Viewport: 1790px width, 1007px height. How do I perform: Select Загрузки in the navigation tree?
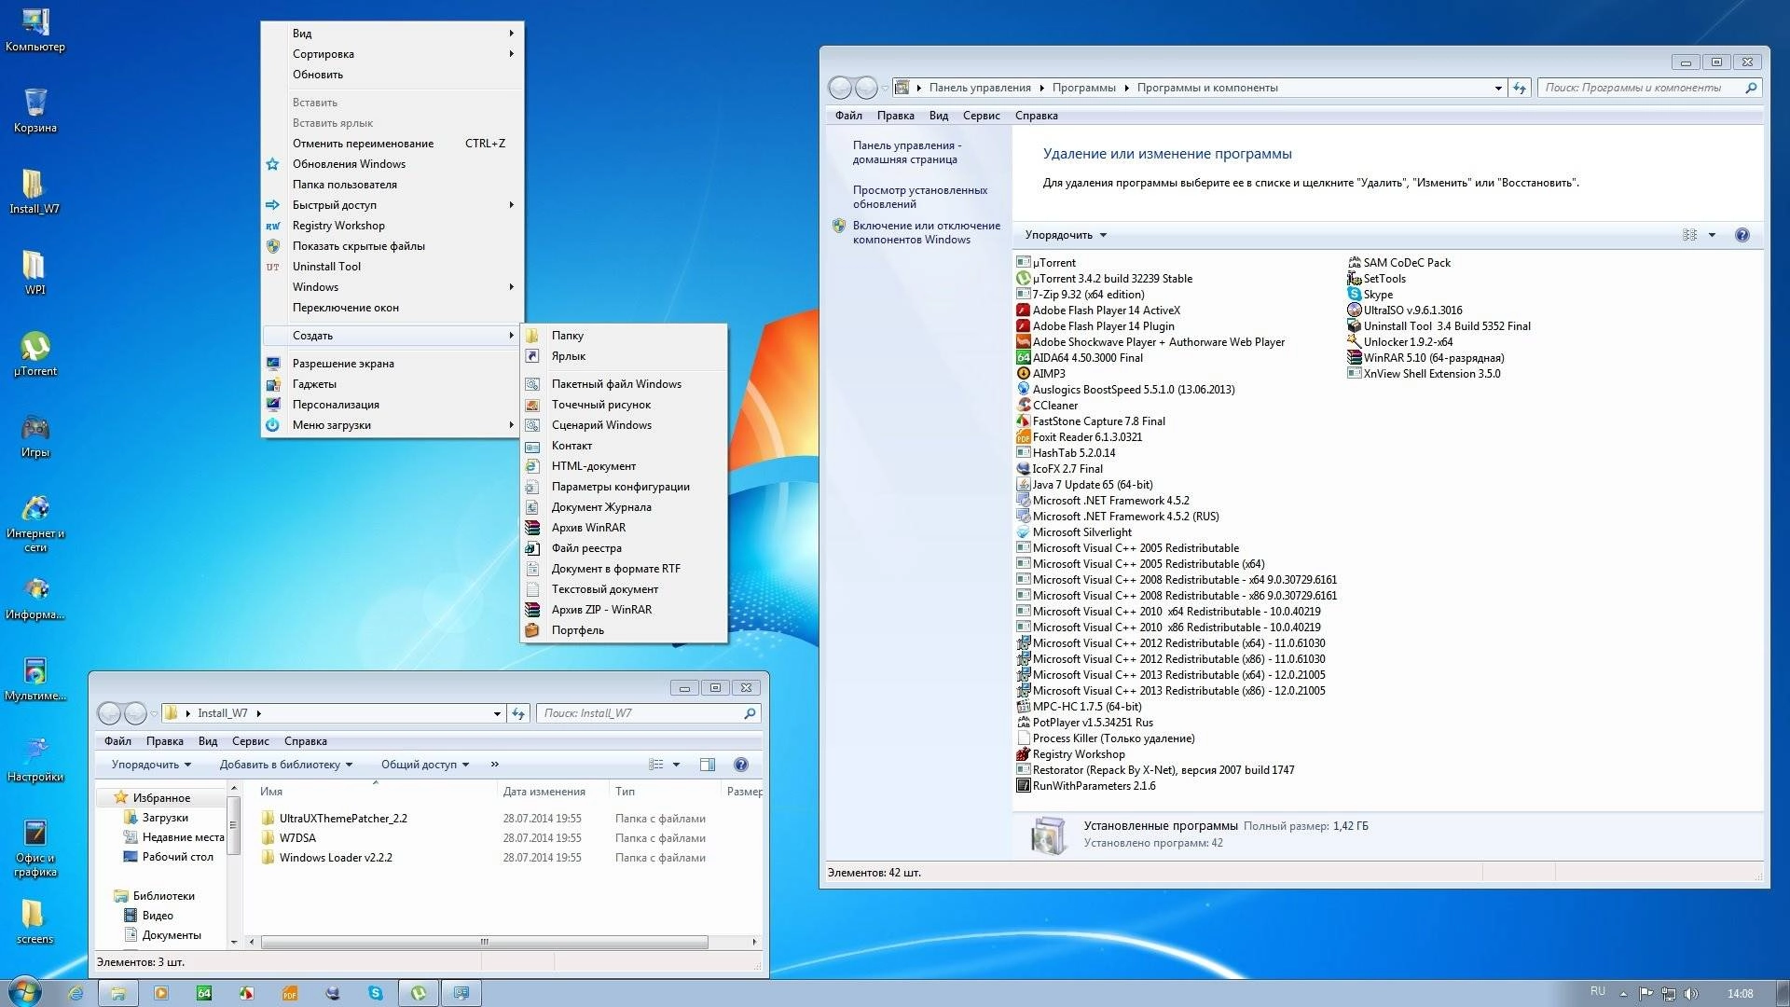coord(165,818)
